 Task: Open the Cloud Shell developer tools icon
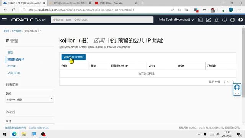click(x=200, y=20)
